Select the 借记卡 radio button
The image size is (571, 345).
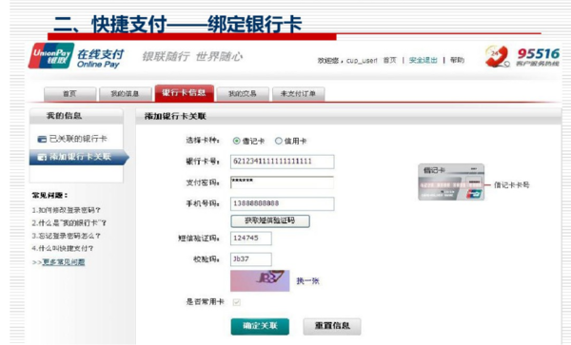(x=236, y=141)
